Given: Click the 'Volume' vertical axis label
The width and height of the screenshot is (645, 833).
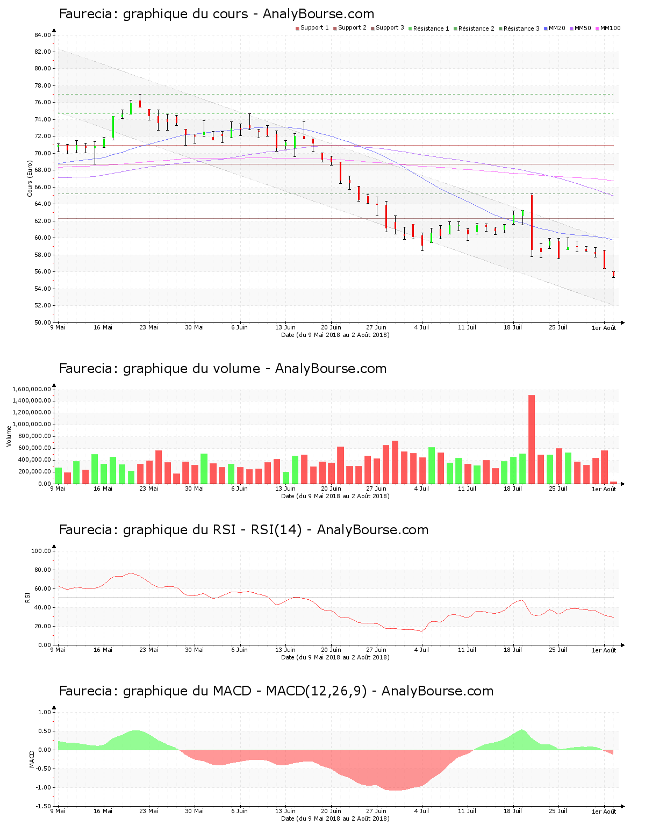Looking at the screenshot, I should click(9, 436).
